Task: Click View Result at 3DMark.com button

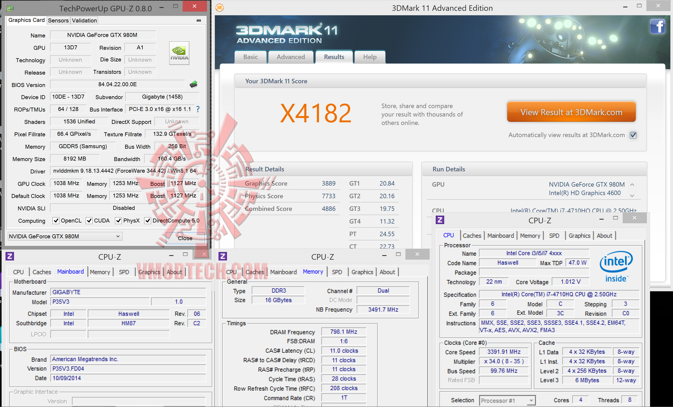Action: click(x=571, y=112)
